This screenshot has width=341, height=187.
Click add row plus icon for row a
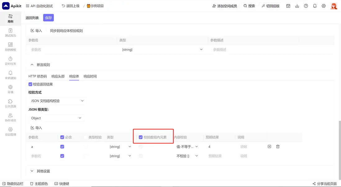pos(269,147)
